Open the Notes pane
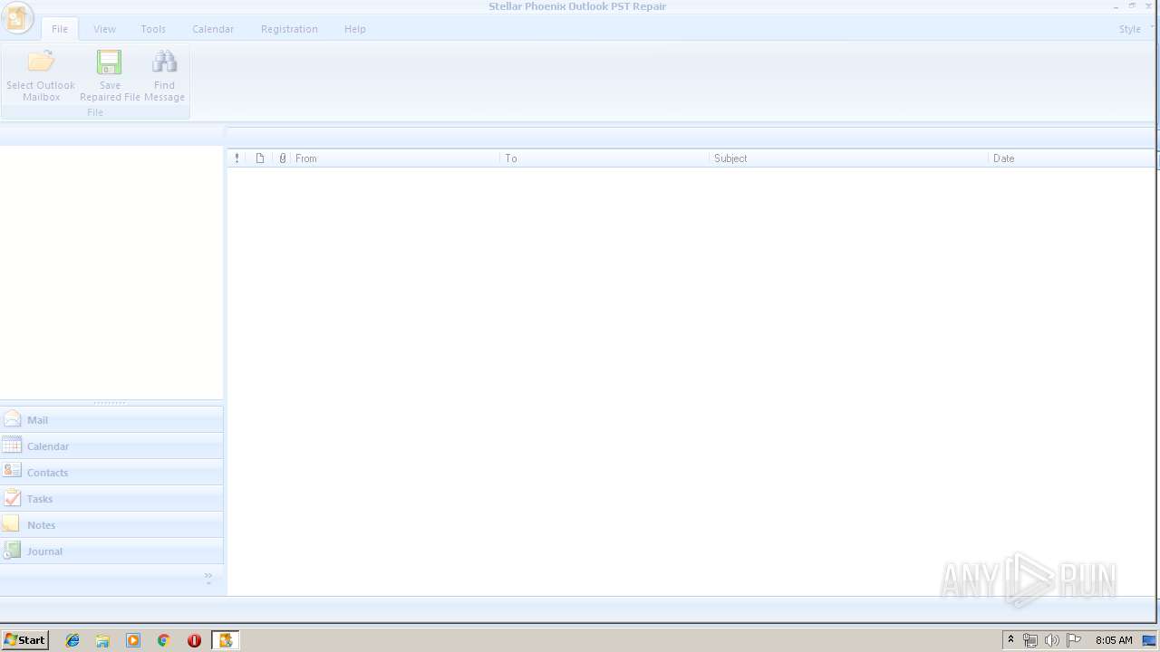This screenshot has height=652, width=1160. (111, 524)
